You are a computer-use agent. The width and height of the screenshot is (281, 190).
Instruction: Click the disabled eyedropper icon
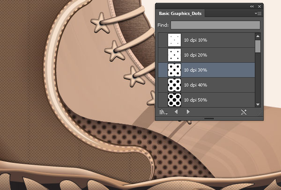coord(244,112)
